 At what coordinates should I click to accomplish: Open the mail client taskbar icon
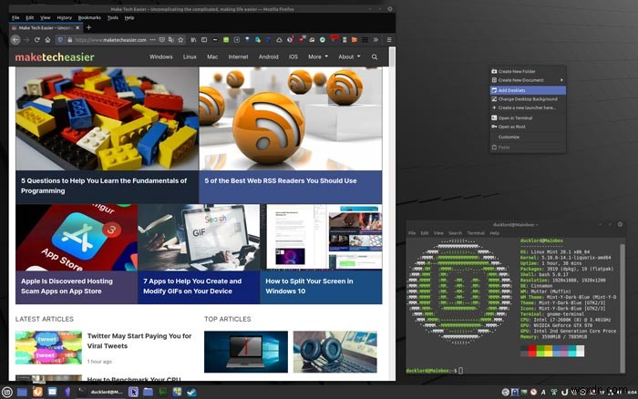52,392
